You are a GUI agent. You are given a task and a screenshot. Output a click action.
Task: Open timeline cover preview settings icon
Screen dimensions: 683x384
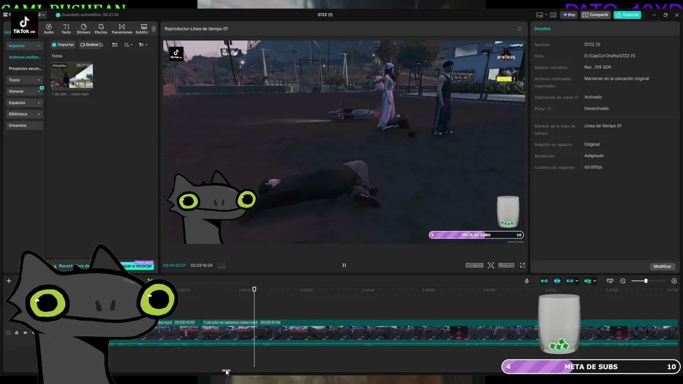610,281
